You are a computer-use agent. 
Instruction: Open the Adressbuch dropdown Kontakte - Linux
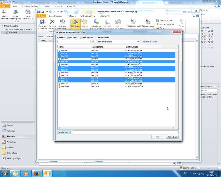pyautogui.click(x=118, y=42)
